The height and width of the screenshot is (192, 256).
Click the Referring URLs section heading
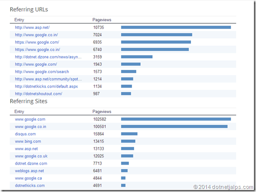pos(29,10)
